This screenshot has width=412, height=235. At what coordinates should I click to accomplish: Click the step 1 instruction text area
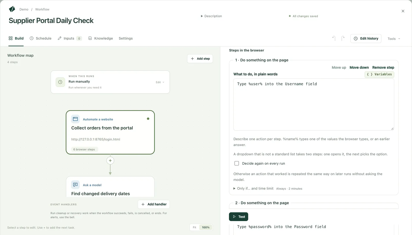[x=314, y=105]
